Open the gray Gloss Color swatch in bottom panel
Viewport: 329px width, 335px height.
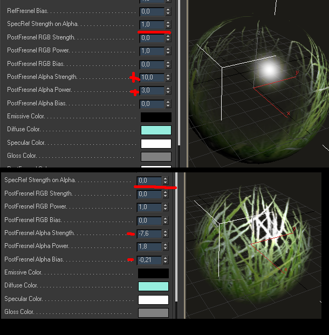pos(153,312)
